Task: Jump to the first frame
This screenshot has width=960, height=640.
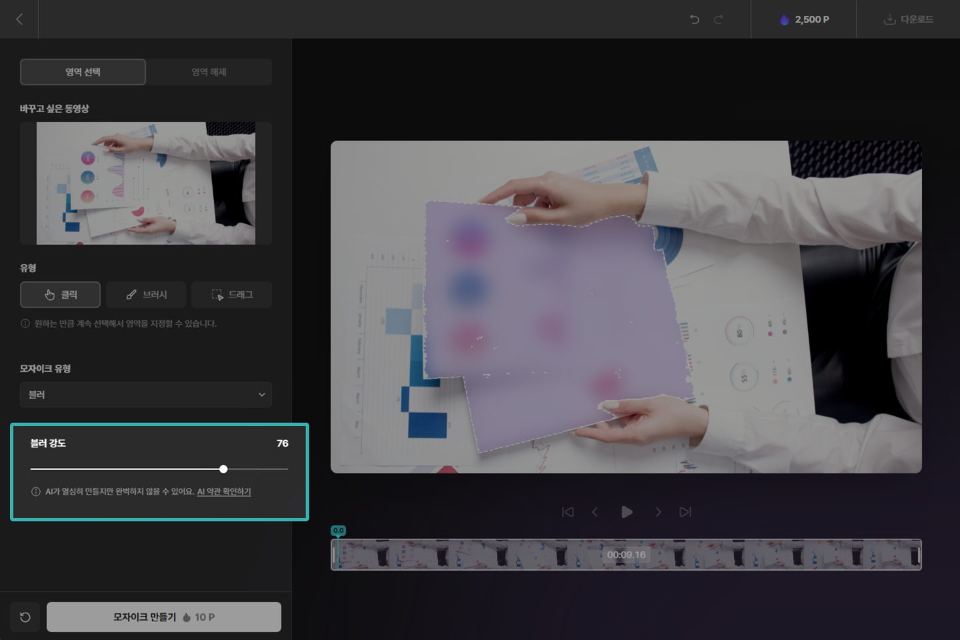Action: tap(568, 512)
